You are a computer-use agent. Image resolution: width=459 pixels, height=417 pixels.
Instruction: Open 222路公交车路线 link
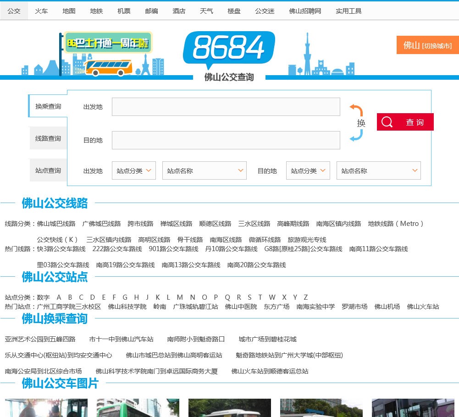[117, 249]
